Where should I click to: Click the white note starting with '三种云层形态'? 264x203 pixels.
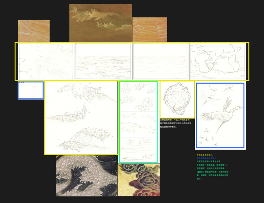coord(175,120)
